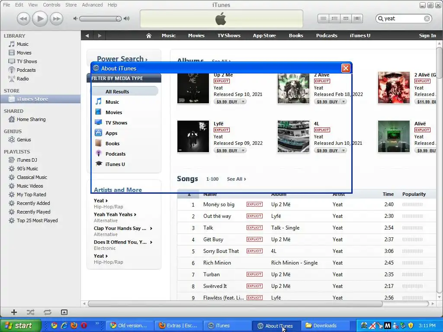Open the Music store tab
Image resolution: width=443 pixels, height=332 pixels.
[x=169, y=35]
